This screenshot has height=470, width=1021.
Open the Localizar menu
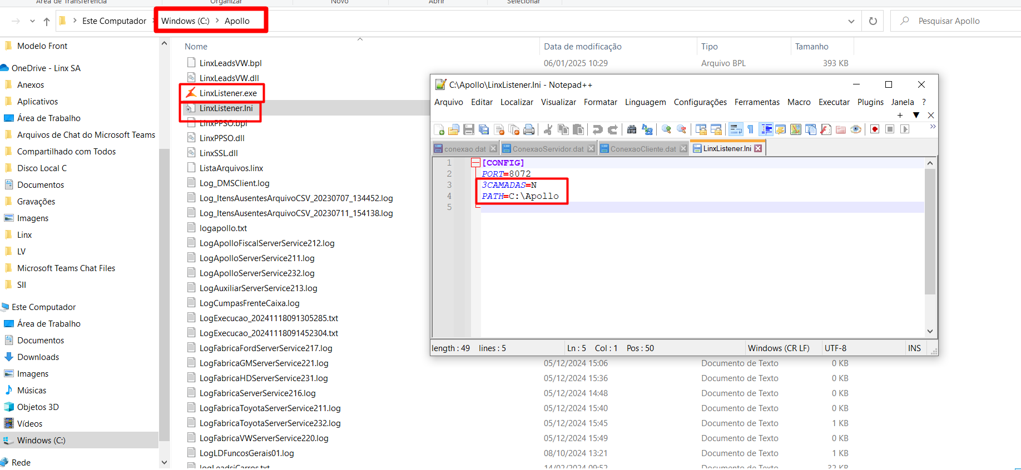coord(517,102)
